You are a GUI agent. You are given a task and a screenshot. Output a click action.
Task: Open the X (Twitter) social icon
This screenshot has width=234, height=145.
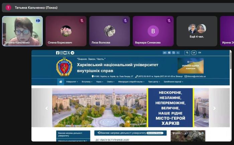[x=69, y=53]
